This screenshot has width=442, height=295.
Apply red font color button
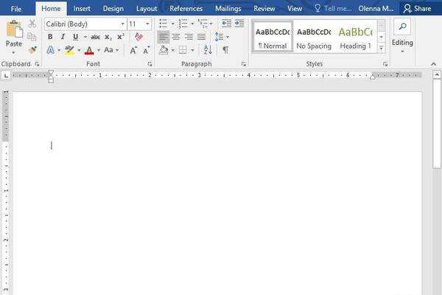coord(89,50)
